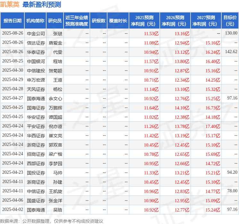Click 中国银河 2025 forecast 11.57亿
239x224 pixels.
151,61
